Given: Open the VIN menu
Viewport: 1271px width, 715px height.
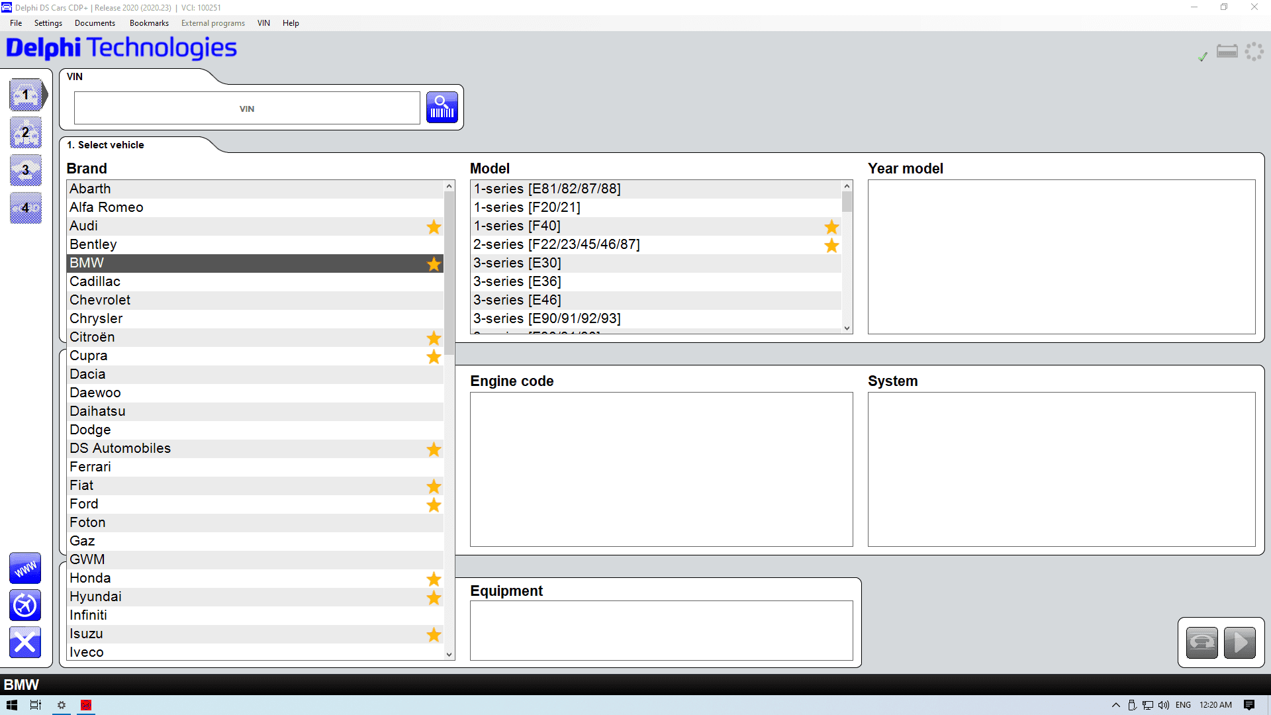Looking at the screenshot, I should pyautogui.click(x=263, y=23).
